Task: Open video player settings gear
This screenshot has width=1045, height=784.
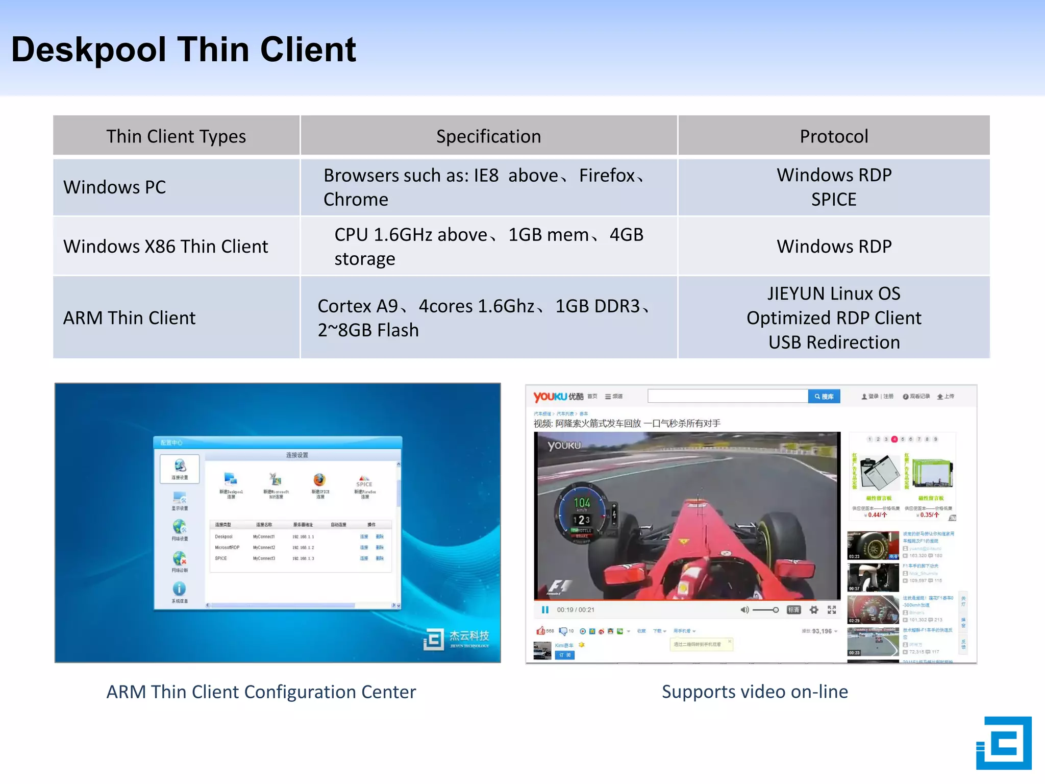Action: pos(814,609)
